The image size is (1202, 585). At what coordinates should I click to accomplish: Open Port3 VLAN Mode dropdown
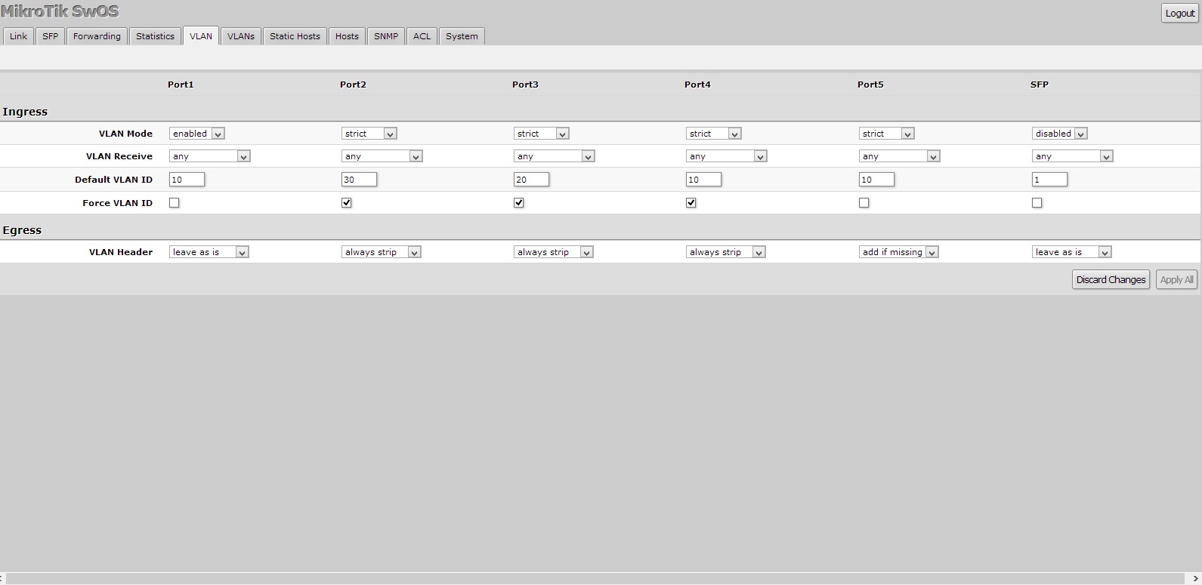coord(541,134)
